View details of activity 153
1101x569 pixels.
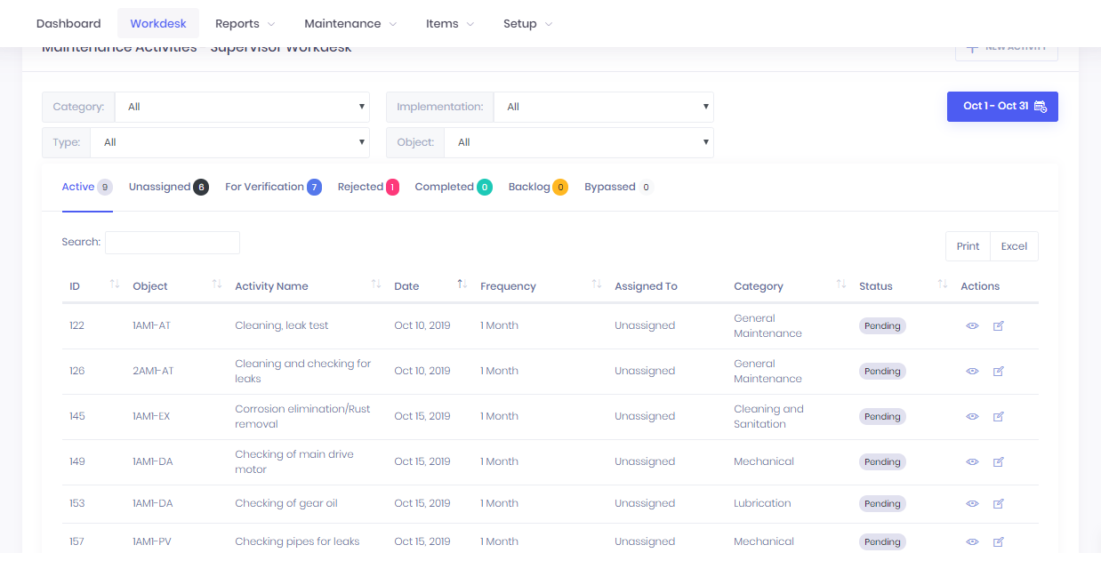pos(972,504)
